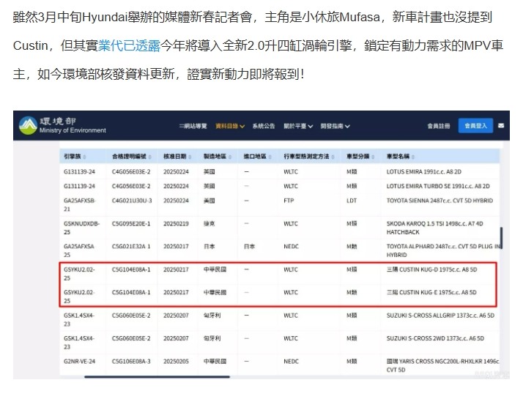Click NEDC value in ALPHARD row
Viewport: 523px width, 399px height.
(291, 246)
